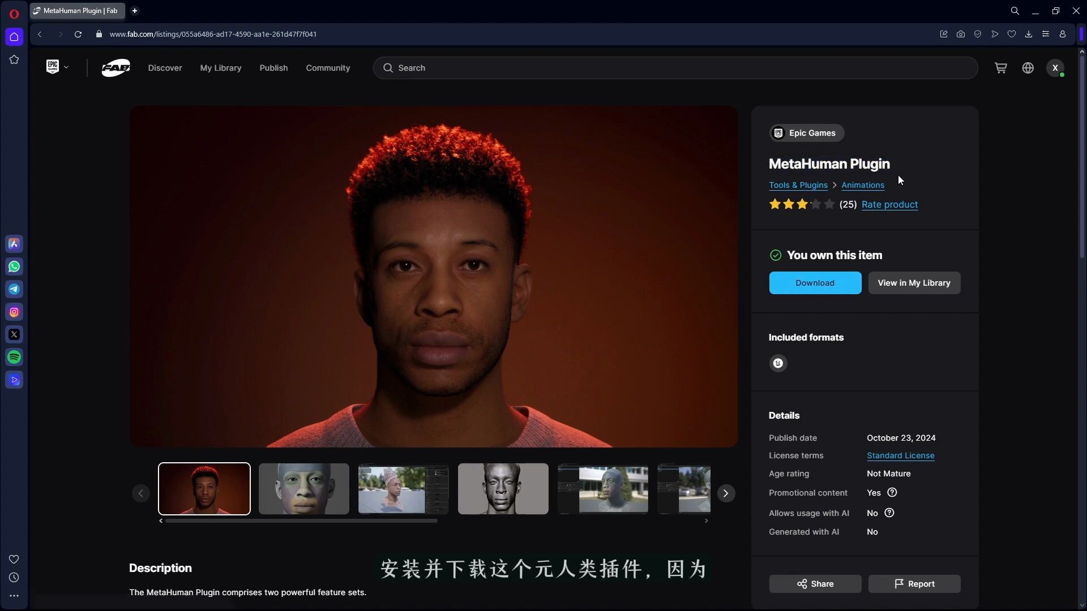The height and width of the screenshot is (611, 1087).
Task: Select the MetaHuman Plugin browser tab
Action: click(x=78, y=11)
